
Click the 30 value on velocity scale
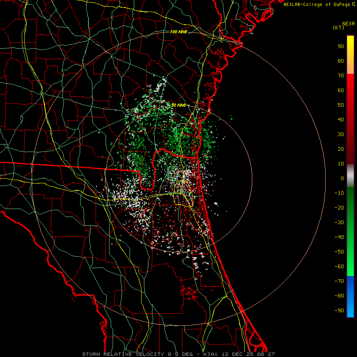point(341,134)
